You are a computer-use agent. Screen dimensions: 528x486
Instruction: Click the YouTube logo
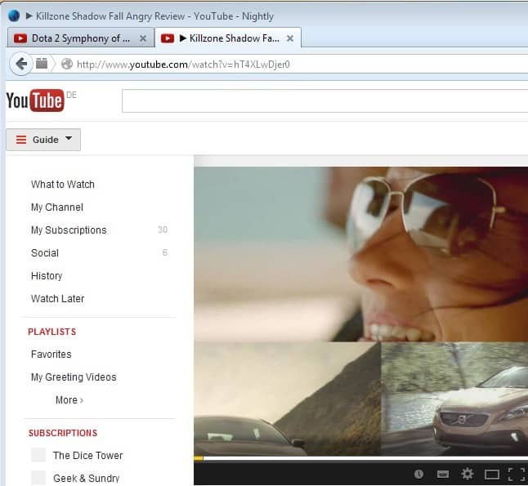(35, 100)
